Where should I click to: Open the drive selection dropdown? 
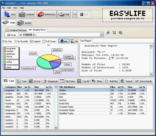point(102,35)
